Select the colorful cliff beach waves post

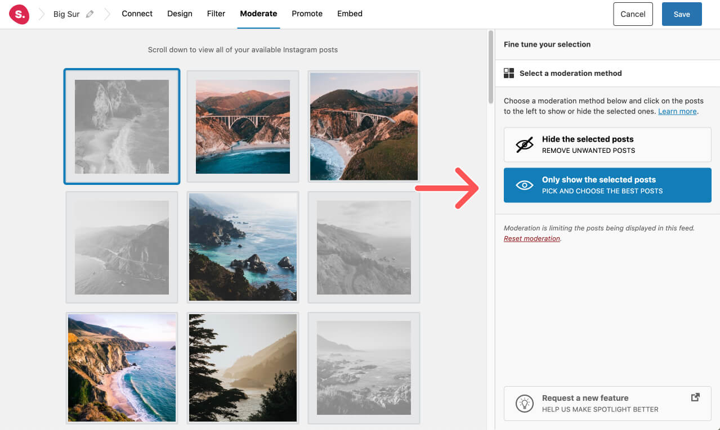tap(122, 368)
